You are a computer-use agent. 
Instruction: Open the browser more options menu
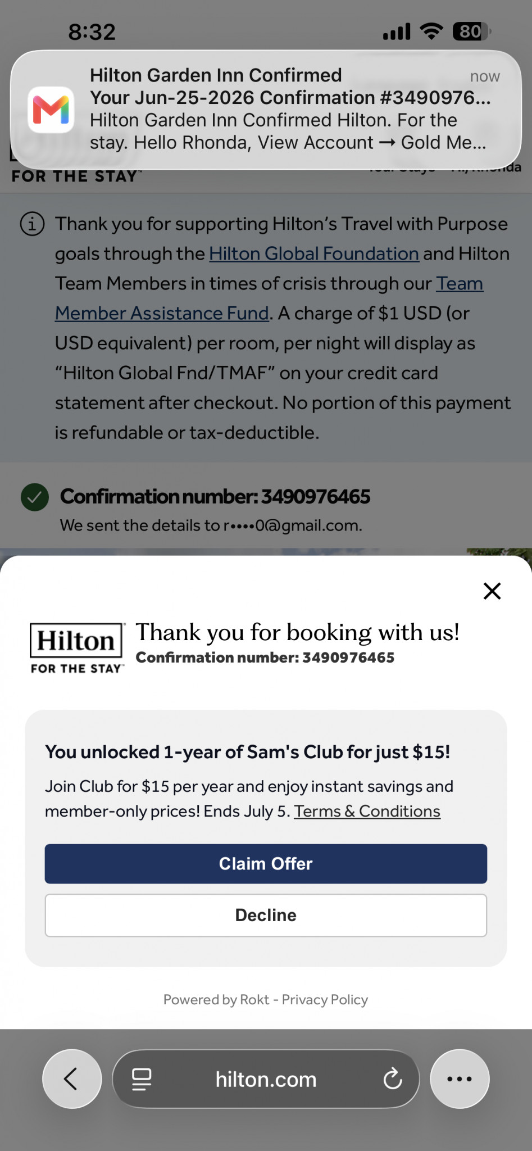click(460, 1079)
